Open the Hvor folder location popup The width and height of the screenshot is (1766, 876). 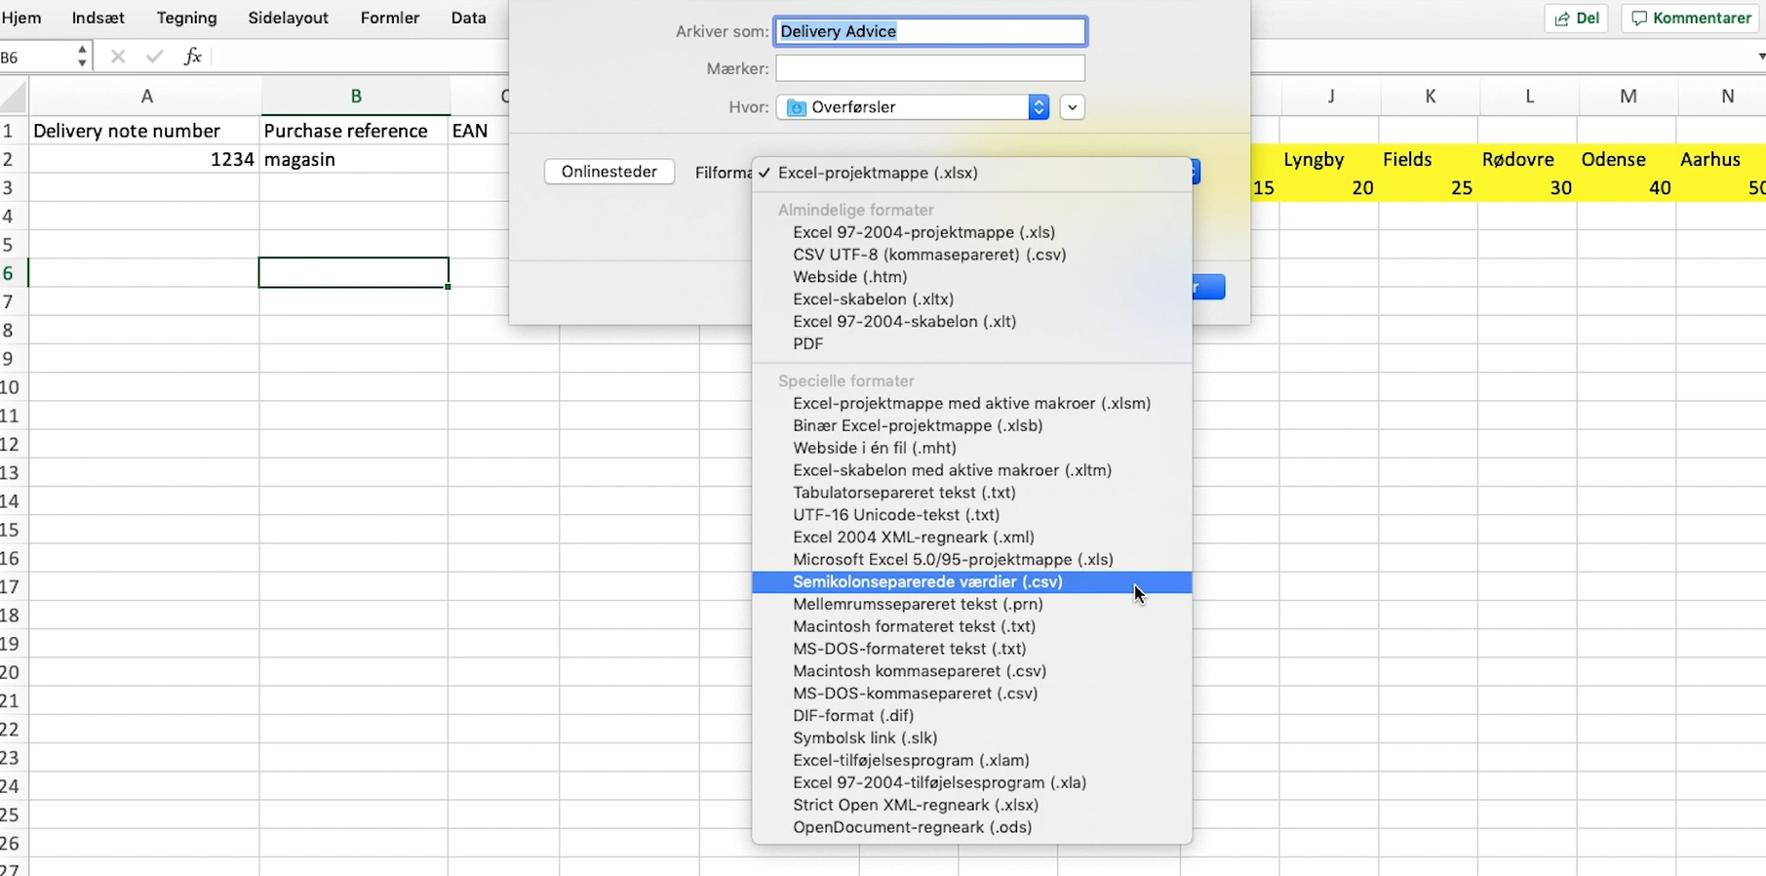pyautogui.click(x=913, y=107)
